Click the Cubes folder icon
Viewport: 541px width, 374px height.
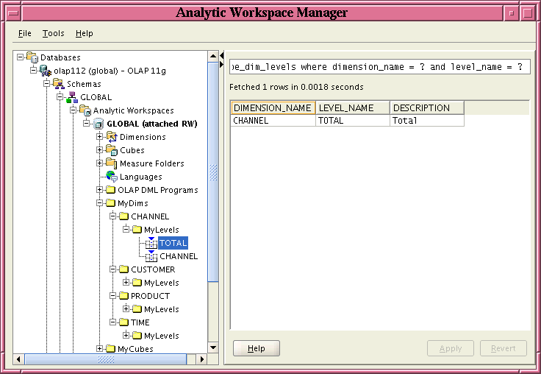(112, 150)
